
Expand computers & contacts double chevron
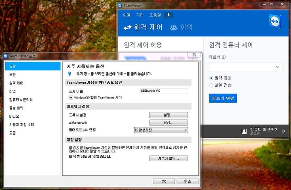click(284, 131)
